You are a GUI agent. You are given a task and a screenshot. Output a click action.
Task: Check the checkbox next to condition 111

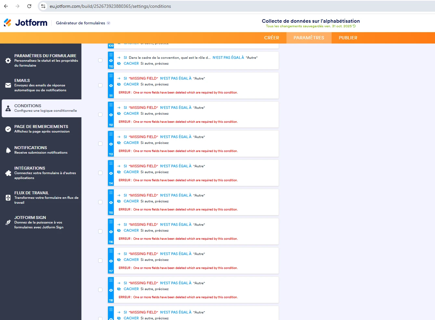pyautogui.click(x=100, y=85)
